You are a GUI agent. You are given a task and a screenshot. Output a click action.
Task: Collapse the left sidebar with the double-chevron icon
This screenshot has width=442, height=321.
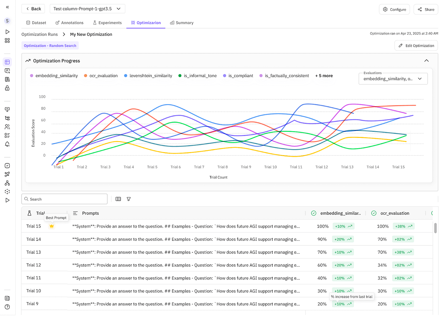7,7
